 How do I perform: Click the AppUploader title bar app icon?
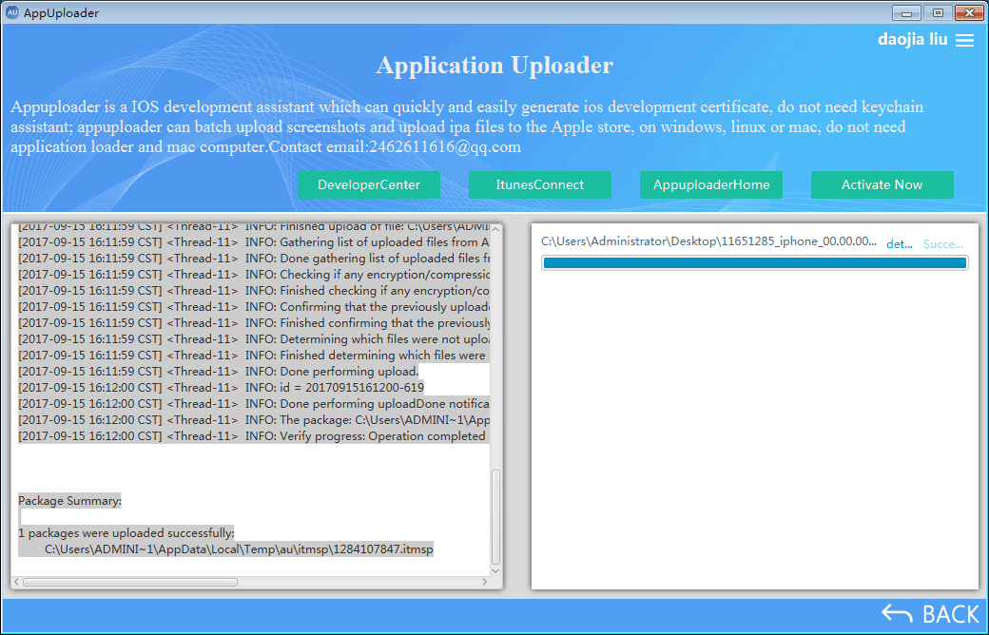click(x=12, y=12)
